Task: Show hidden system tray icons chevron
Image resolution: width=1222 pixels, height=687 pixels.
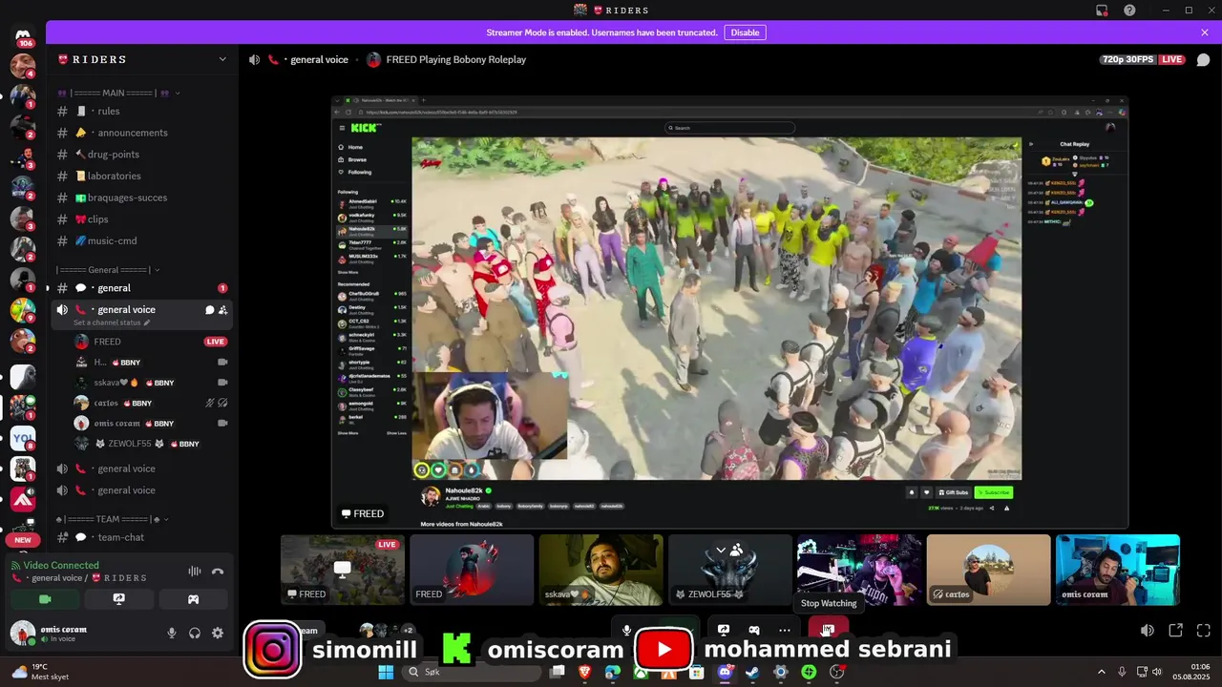Action: pyautogui.click(x=1101, y=672)
